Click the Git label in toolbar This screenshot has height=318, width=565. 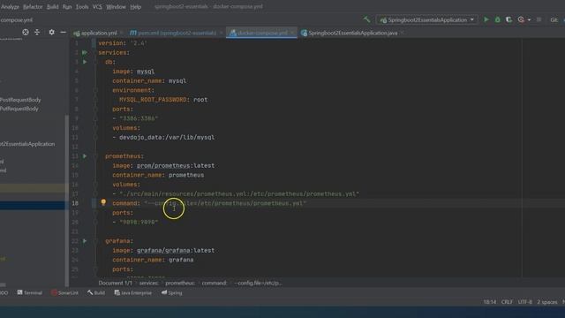(x=554, y=19)
